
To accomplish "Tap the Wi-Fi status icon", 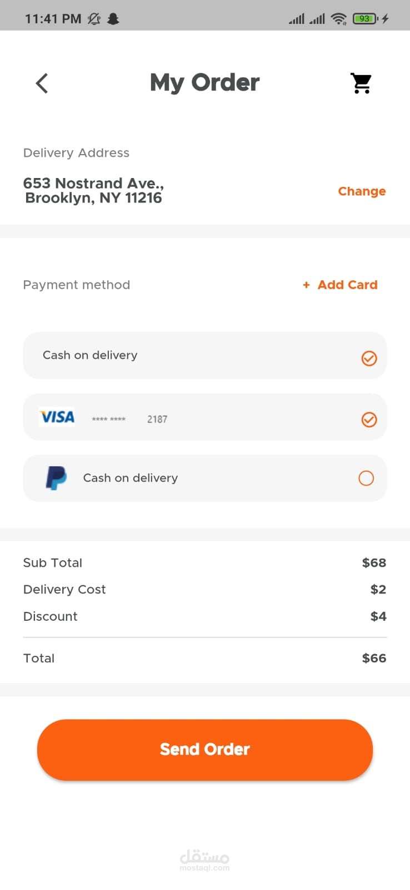I will [x=338, y=19].
